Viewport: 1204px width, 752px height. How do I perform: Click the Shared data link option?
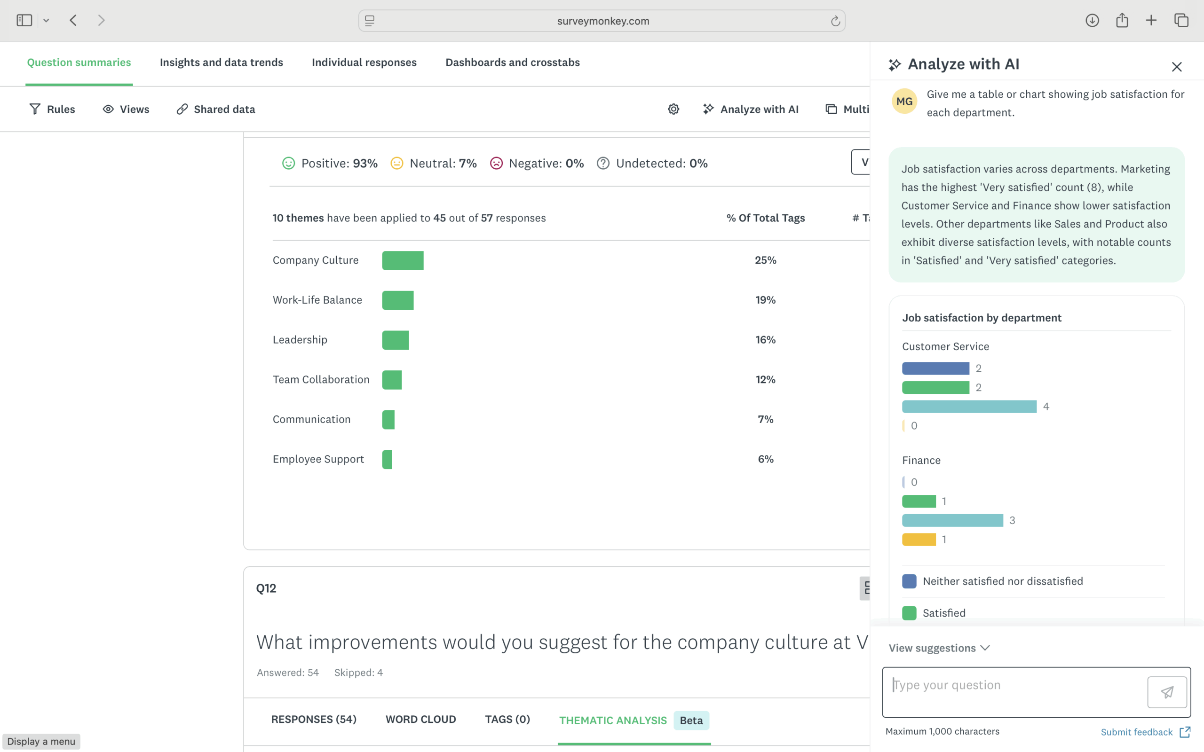(216, 109)
